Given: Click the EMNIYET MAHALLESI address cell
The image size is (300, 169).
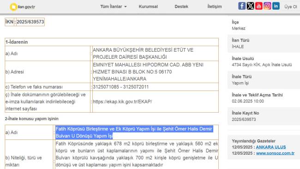Looking at the screenshot, I should 155,72.
